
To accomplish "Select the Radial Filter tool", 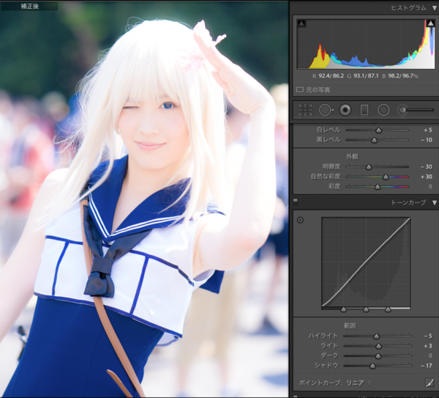I will coord(383,110).
